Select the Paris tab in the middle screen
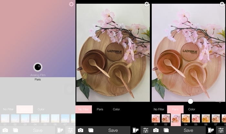Screen dimensions: 226x134 pos(100,109)
